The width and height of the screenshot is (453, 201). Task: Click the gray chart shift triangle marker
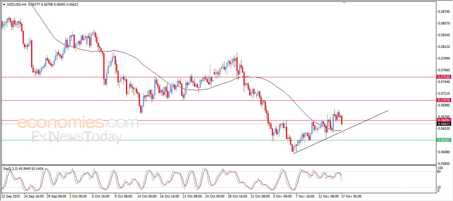[344, 2]
